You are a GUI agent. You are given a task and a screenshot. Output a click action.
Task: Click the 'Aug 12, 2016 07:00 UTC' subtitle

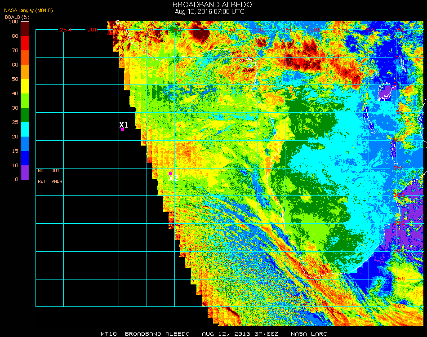click(209, 12)
